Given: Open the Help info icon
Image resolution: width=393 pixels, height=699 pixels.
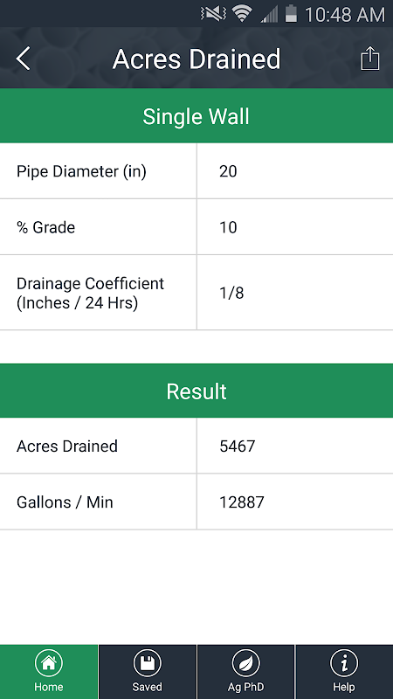Looking at the screenshot, I should pos(344,663).
